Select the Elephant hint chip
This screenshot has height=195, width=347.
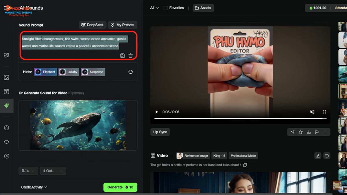(46, 72)
